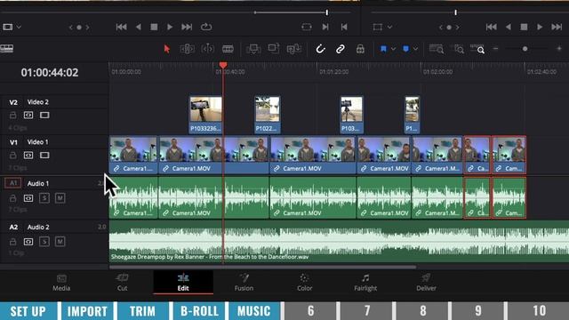This screenshot has width=569, height=320.
Task: Click the Insert Clip toolbar icon
Action: tap(253, 49)
